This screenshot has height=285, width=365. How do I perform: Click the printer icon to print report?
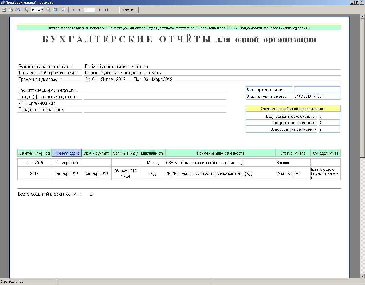4,10
